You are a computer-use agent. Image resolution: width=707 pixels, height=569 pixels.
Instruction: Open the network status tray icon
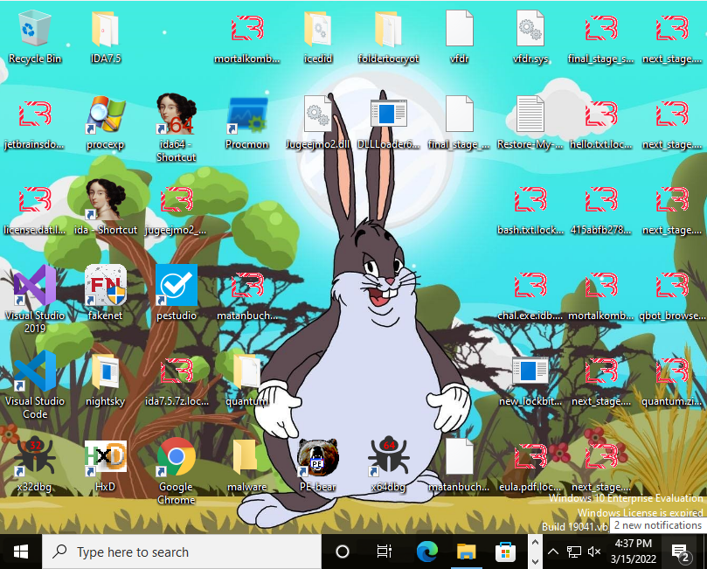coord(574,552)
